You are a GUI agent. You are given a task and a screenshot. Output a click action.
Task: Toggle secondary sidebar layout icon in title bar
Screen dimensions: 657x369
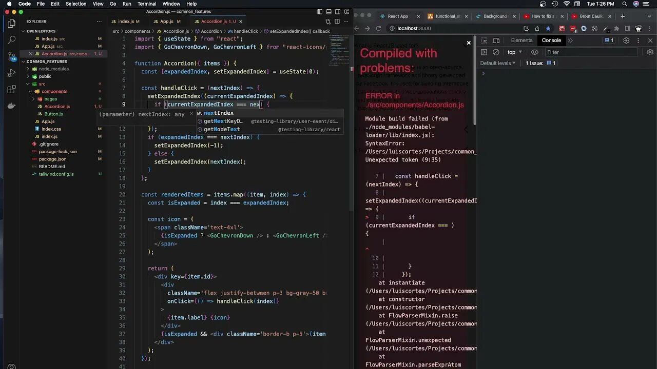(337, 11)
